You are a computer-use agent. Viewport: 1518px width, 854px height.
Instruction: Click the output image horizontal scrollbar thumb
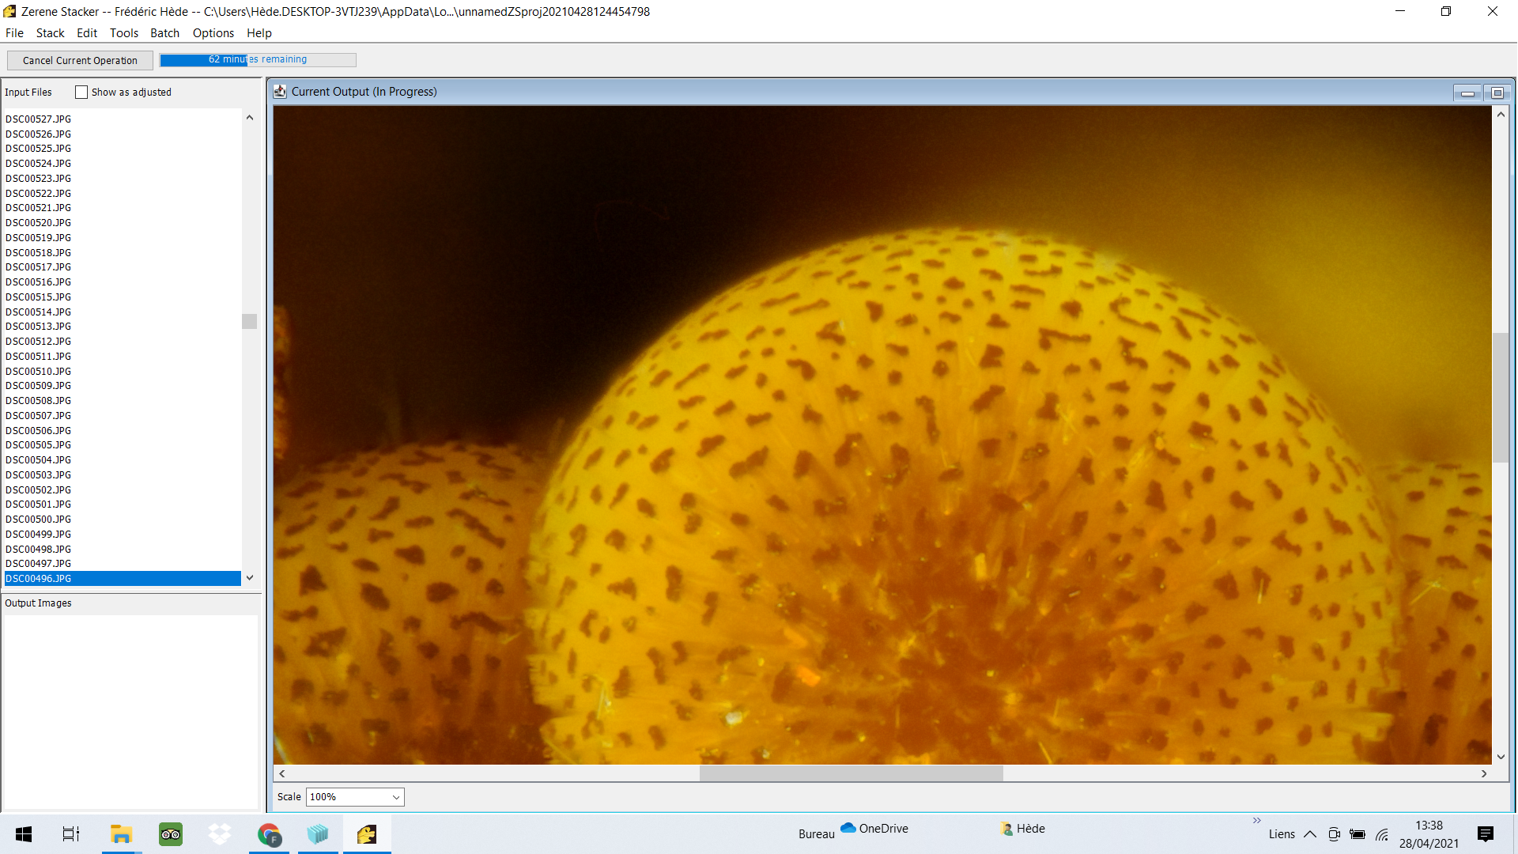852,773
